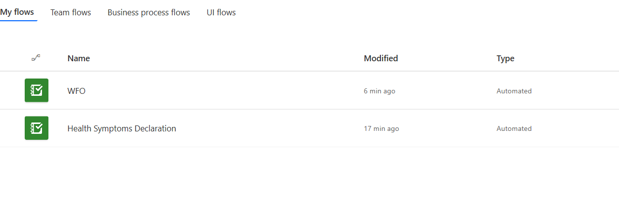Click the '17 min ago' modified time
The width and height of the screenshot is (619, 203).
[381, 128]
